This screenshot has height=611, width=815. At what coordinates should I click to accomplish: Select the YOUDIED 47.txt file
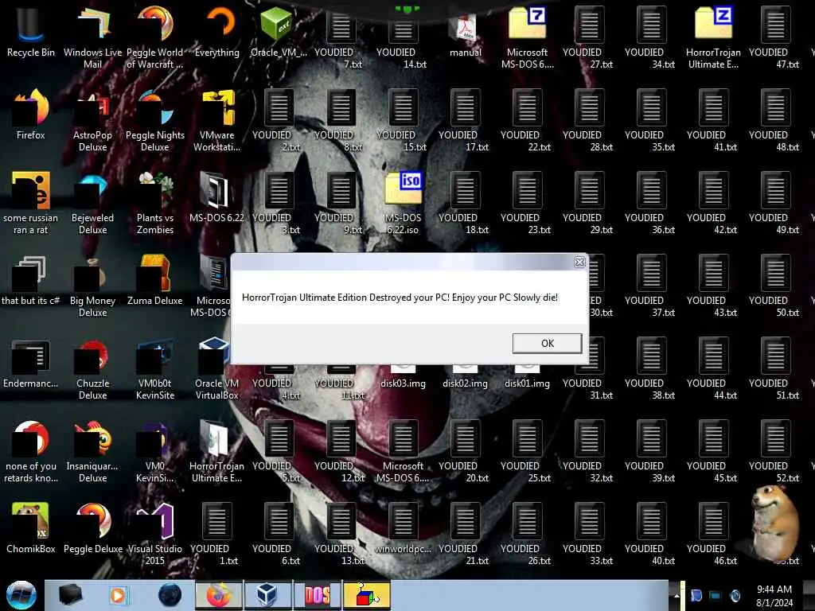click(775, 38)
